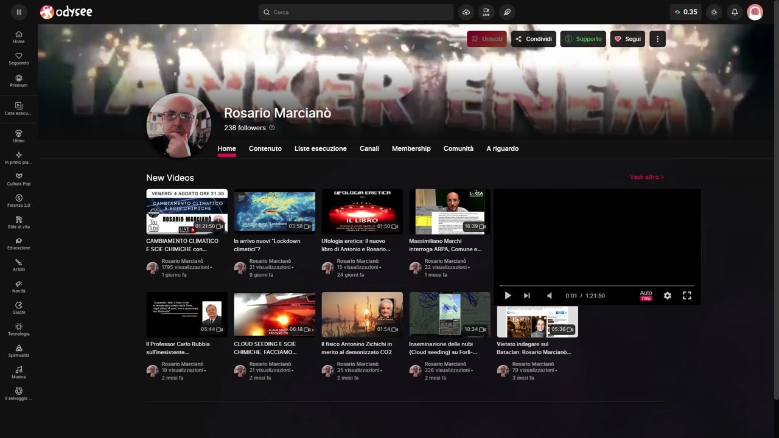The image size is (779, 438).
Task: Click the search field Cerca
Action: (x=356, y=12)
